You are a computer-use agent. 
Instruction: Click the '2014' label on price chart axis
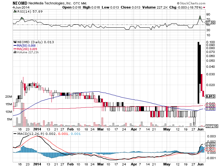pos(37,129)
